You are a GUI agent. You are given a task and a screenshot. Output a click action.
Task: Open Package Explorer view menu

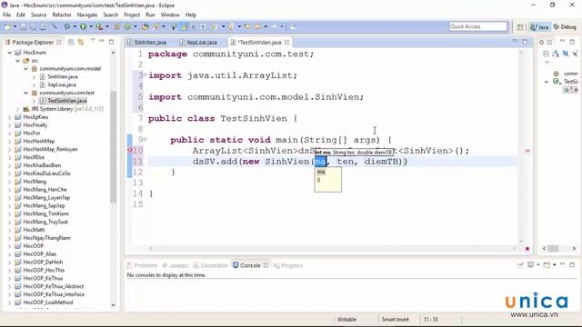tap(93, 41)
